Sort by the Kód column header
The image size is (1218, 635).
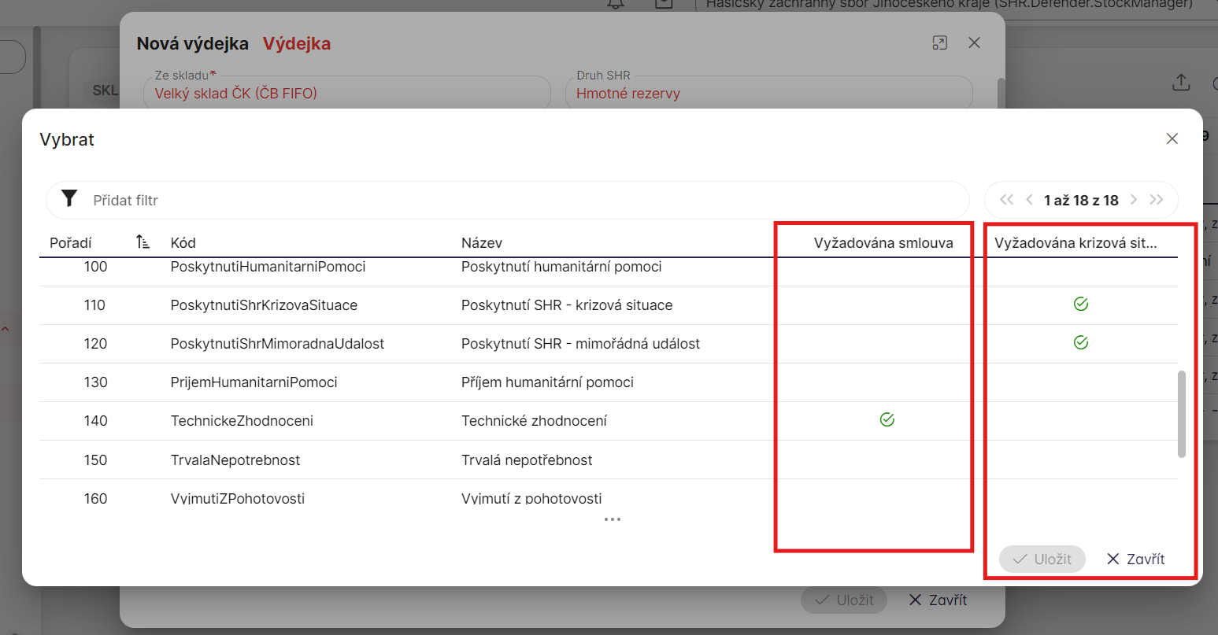tap(183, 243)
